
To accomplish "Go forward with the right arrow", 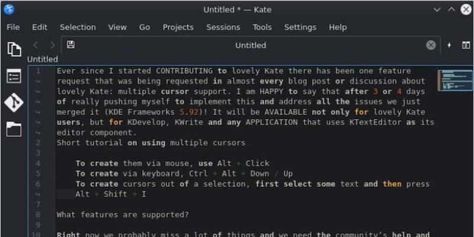I will point(52,45).
